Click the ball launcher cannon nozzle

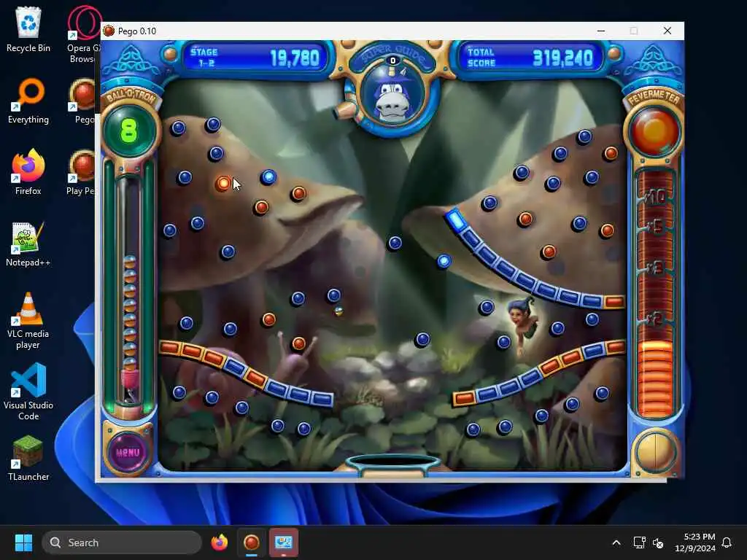click(x=345, y=111)
